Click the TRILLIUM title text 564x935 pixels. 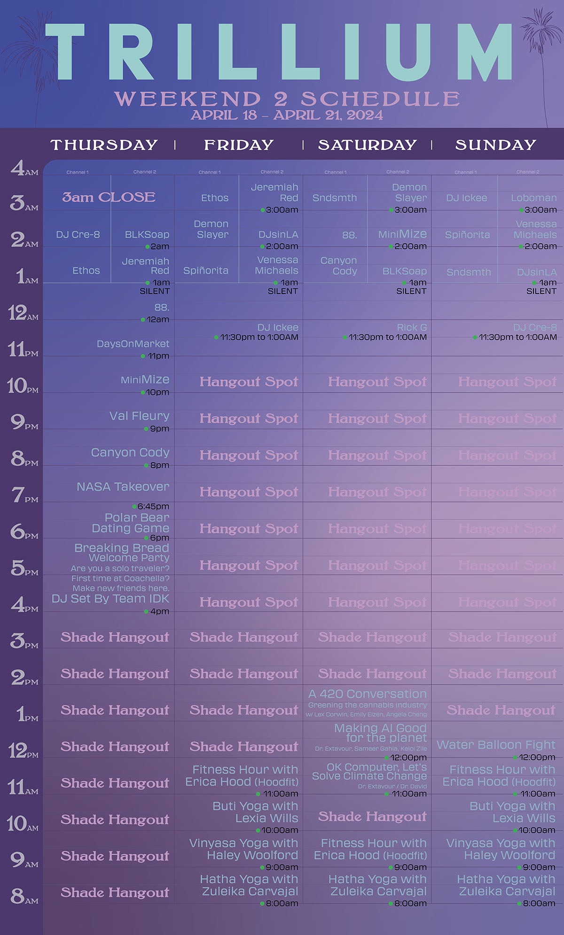pos(282,53)
